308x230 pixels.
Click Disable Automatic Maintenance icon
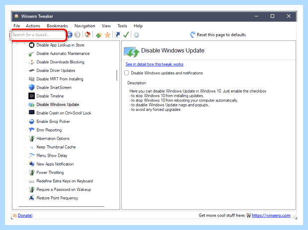click(31, 54)
